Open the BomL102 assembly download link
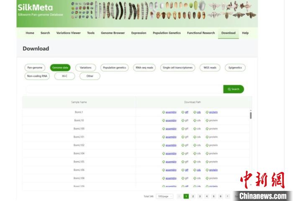Screen dimensions: 293x201 (171, 145)
